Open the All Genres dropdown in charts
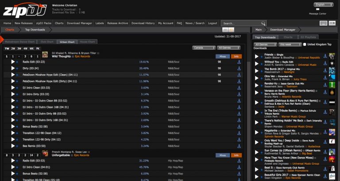Screen dimensions: 340x181 [x=228, y=48]
